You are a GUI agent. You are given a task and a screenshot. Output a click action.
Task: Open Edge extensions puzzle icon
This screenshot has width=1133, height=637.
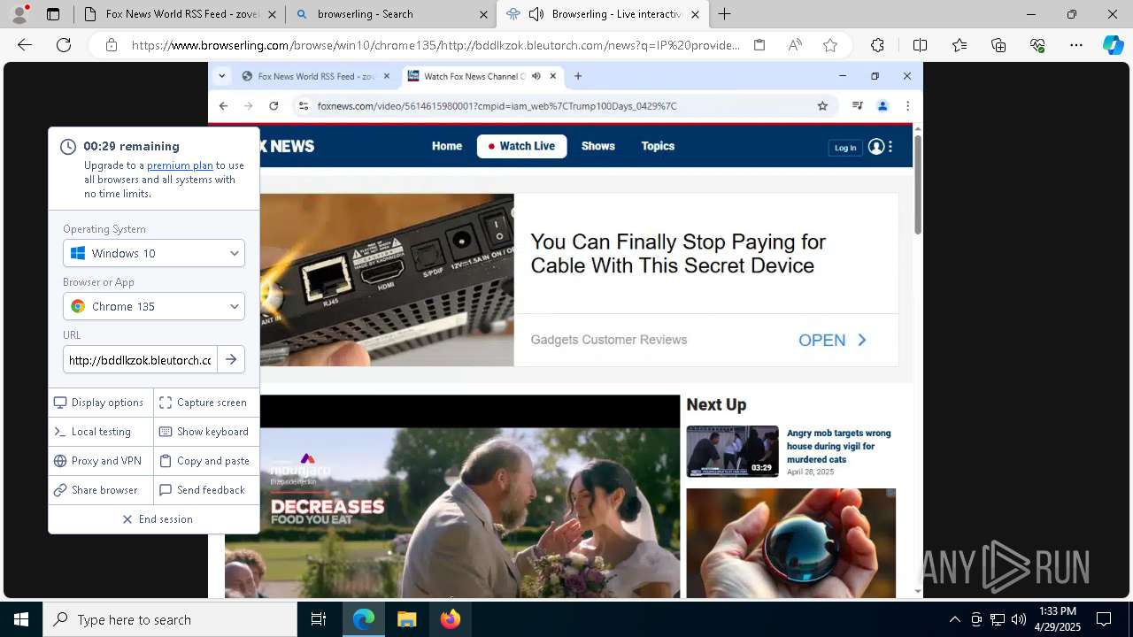tap(877, 45)
